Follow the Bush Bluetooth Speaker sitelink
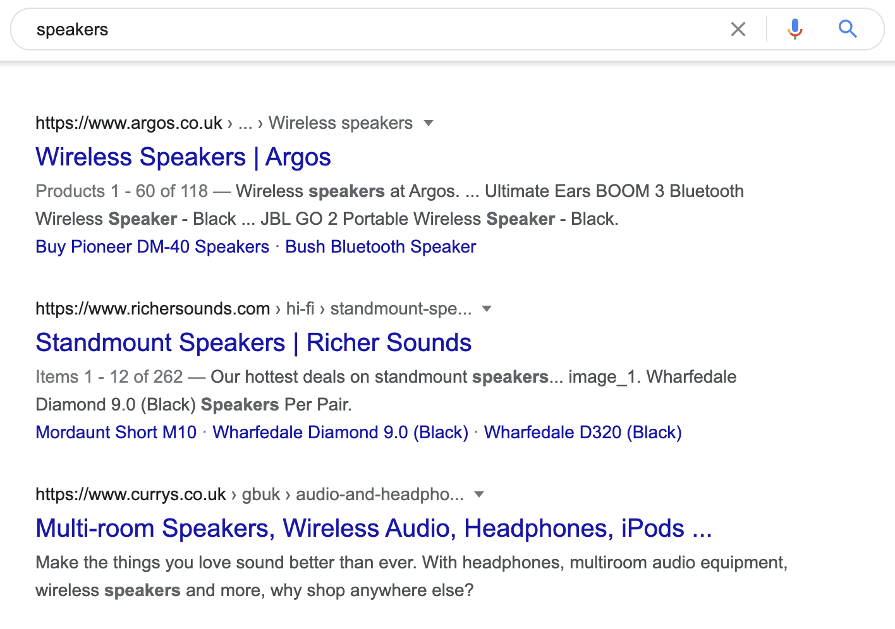 point(381,247)
